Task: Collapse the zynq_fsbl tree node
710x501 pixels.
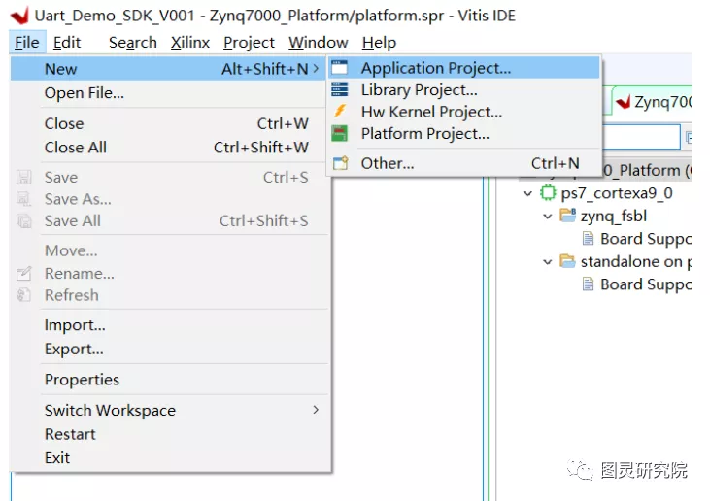Action: coord(548,217)
